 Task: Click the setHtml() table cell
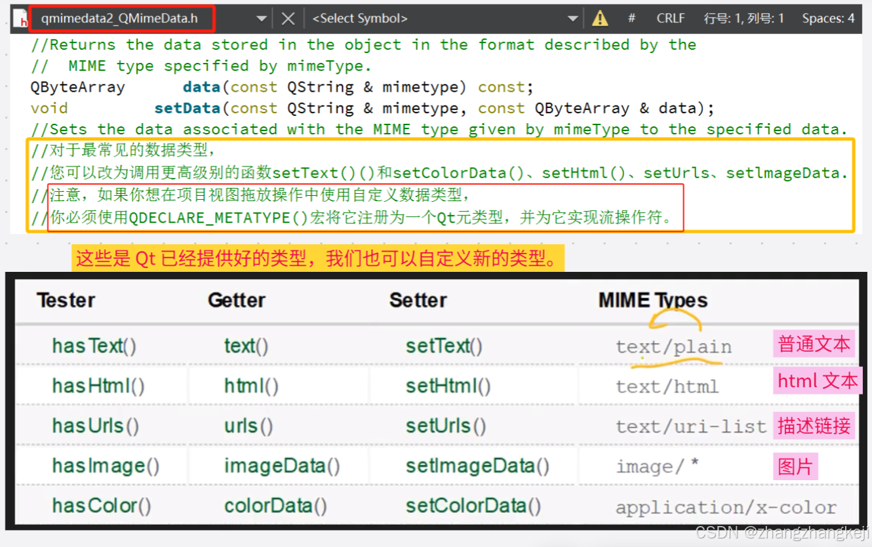click(448, 386)
